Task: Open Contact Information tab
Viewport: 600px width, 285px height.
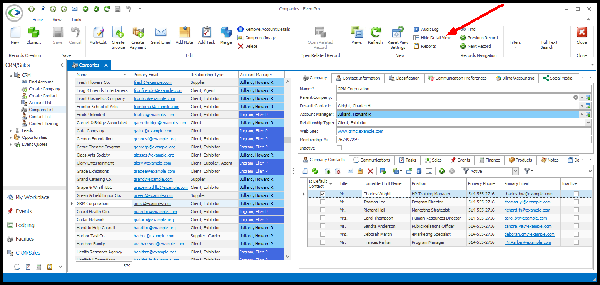Action: (x=358, y=78)
